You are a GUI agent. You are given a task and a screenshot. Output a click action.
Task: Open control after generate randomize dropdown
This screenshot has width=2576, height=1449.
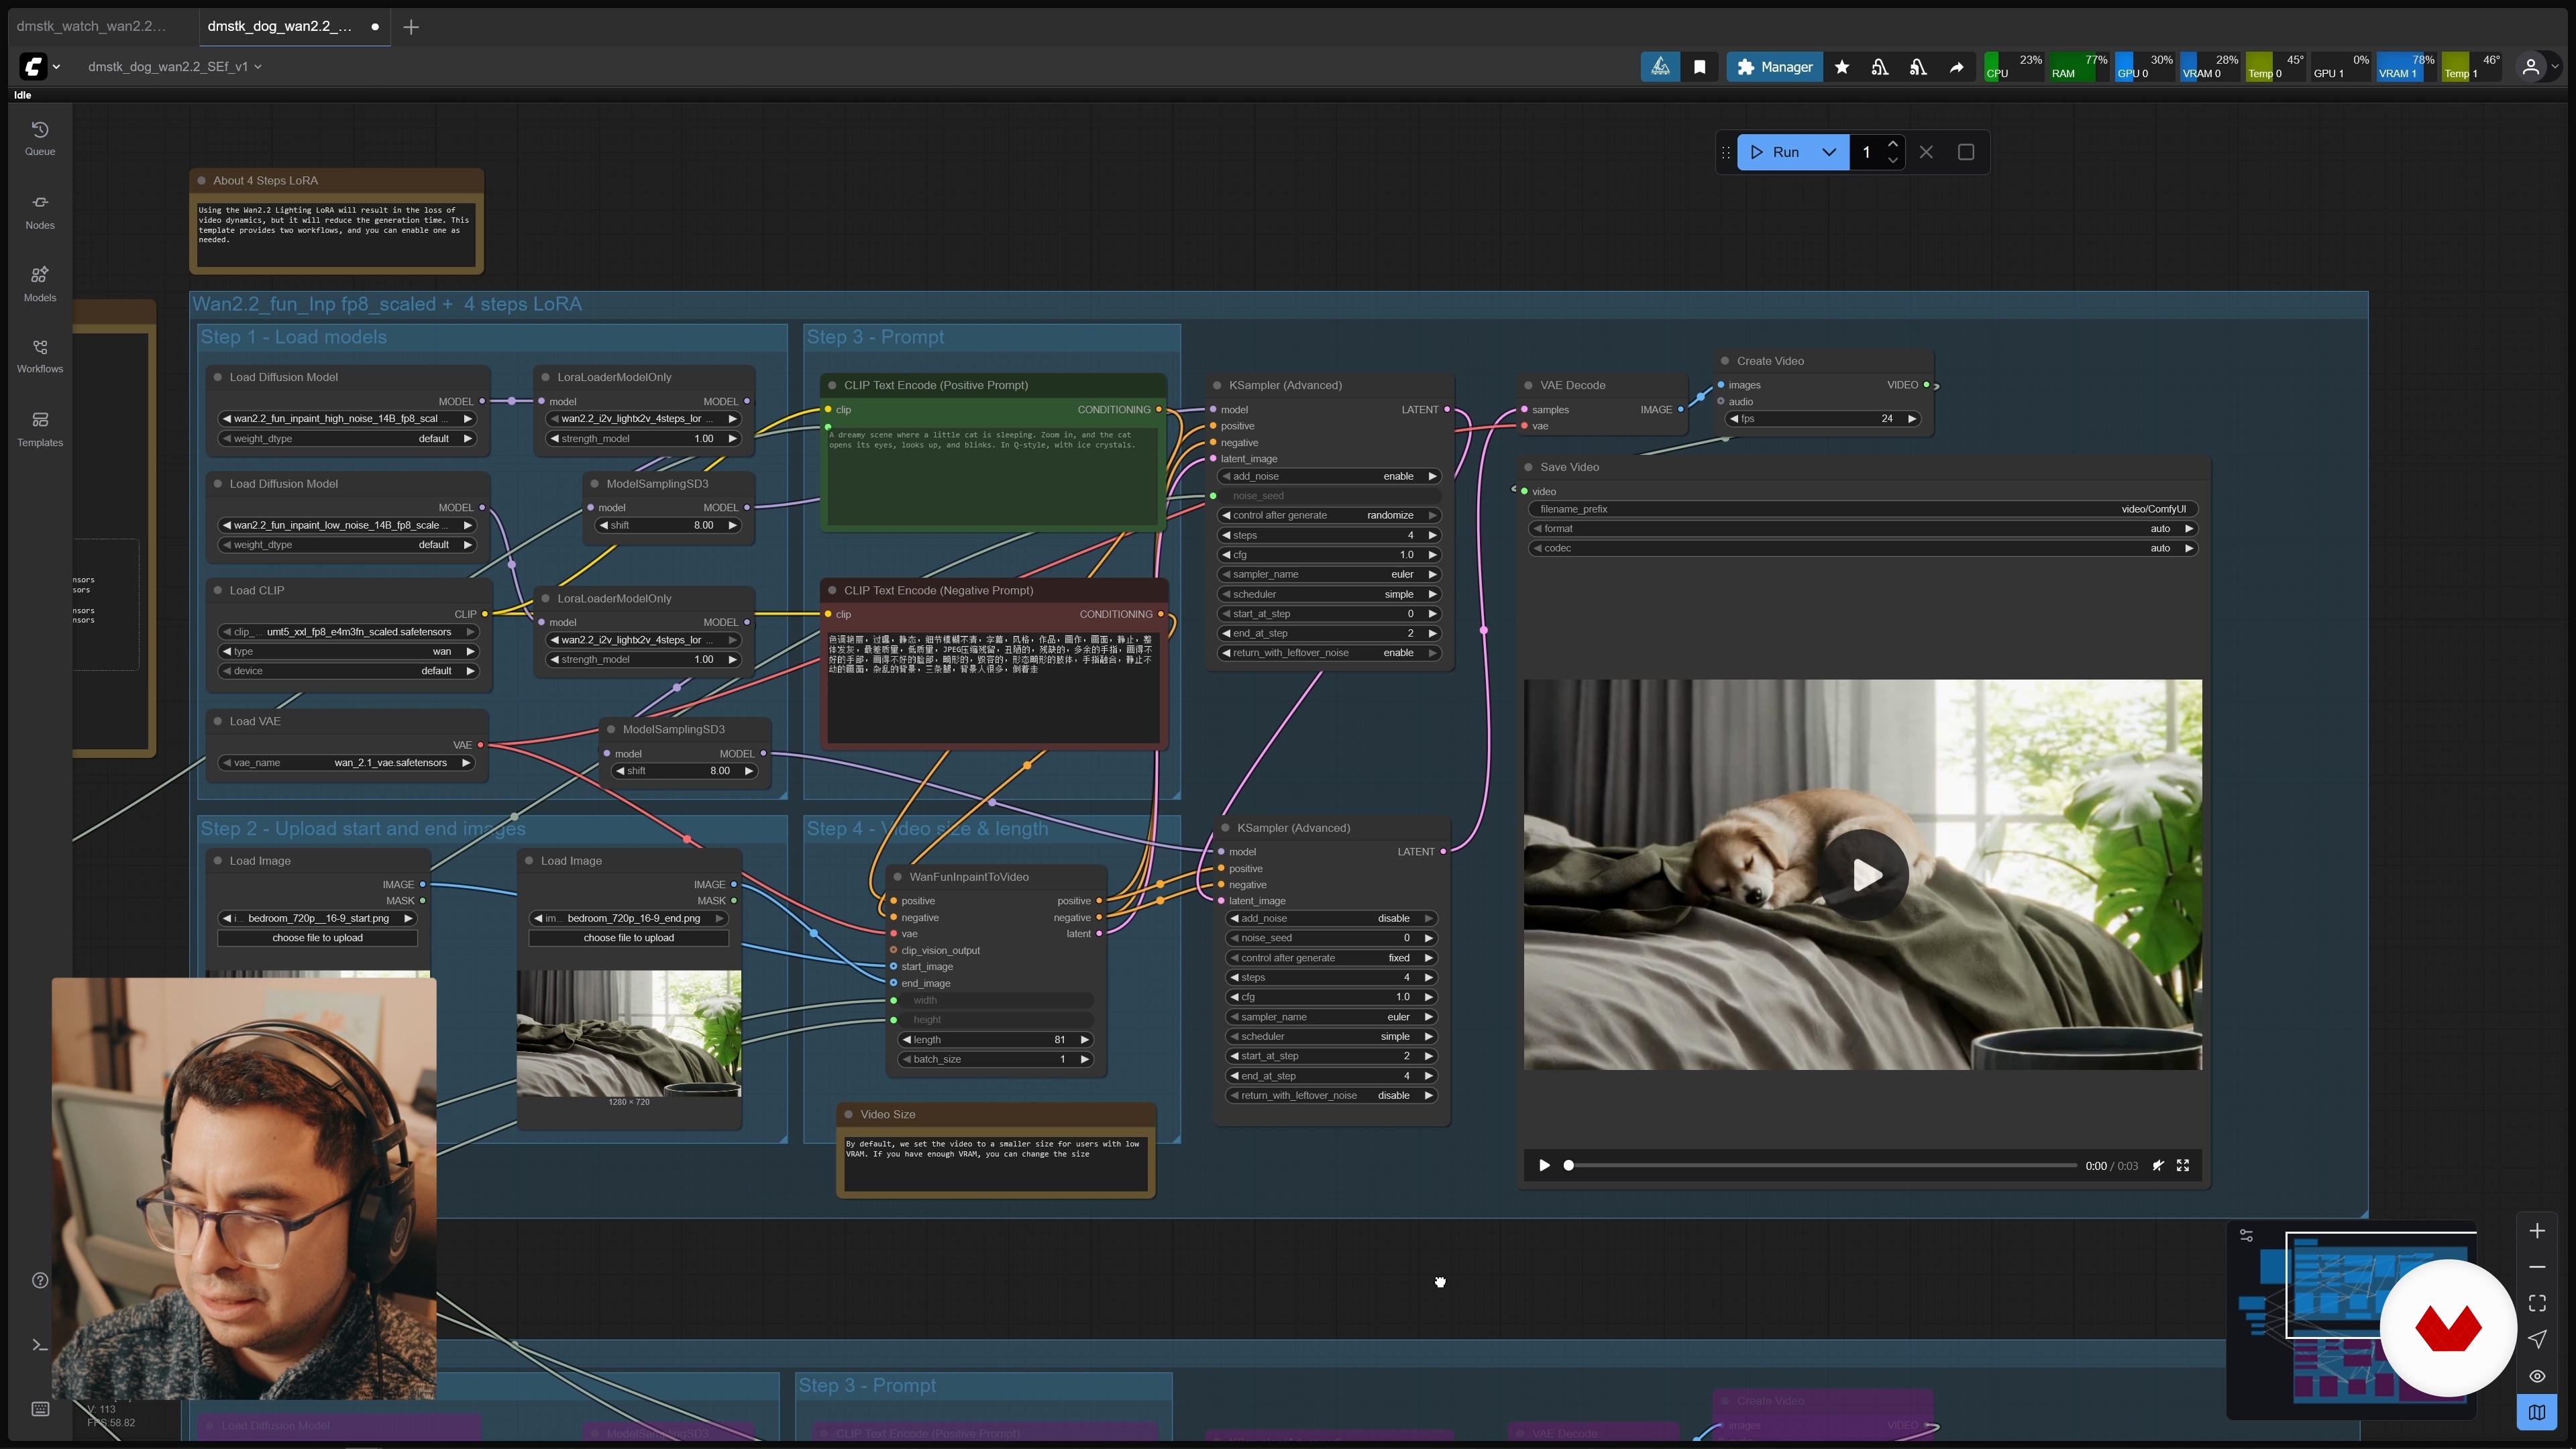tap(1330, 515)
